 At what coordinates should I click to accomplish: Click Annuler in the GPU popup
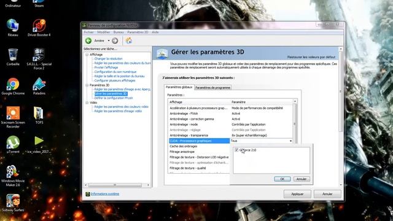[302, 179]
